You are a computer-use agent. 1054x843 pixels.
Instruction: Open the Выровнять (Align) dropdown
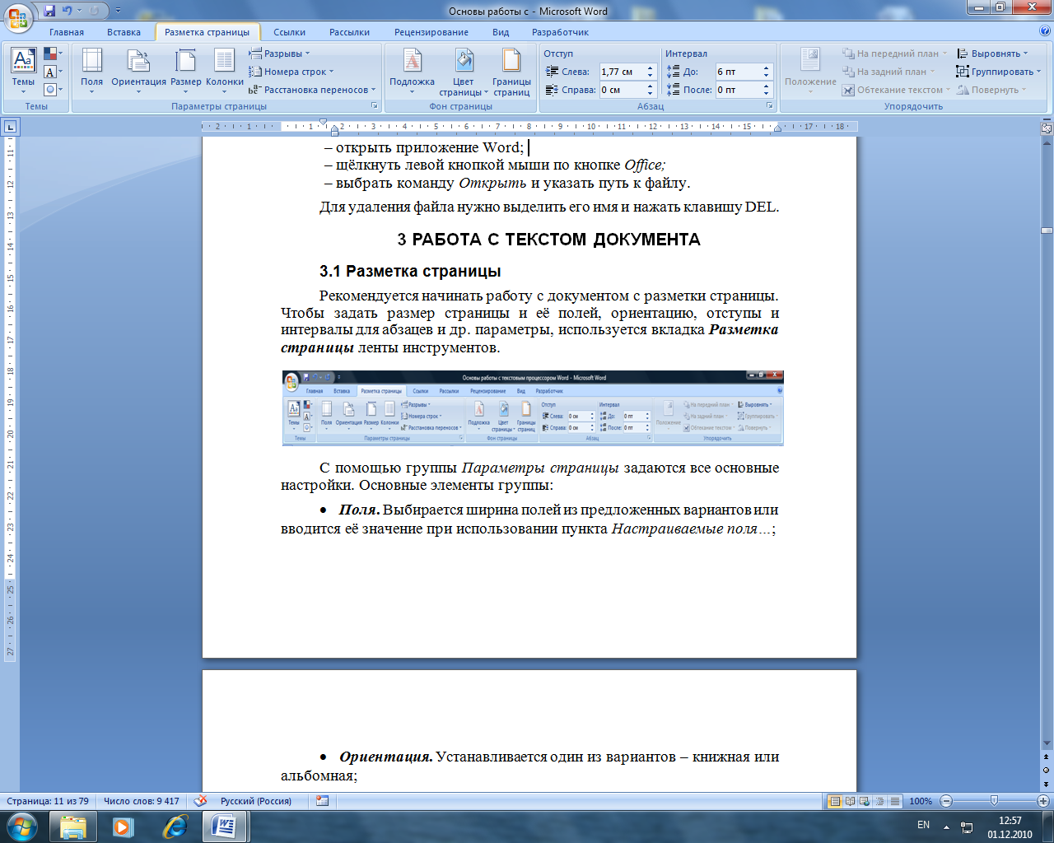point(992,54)
